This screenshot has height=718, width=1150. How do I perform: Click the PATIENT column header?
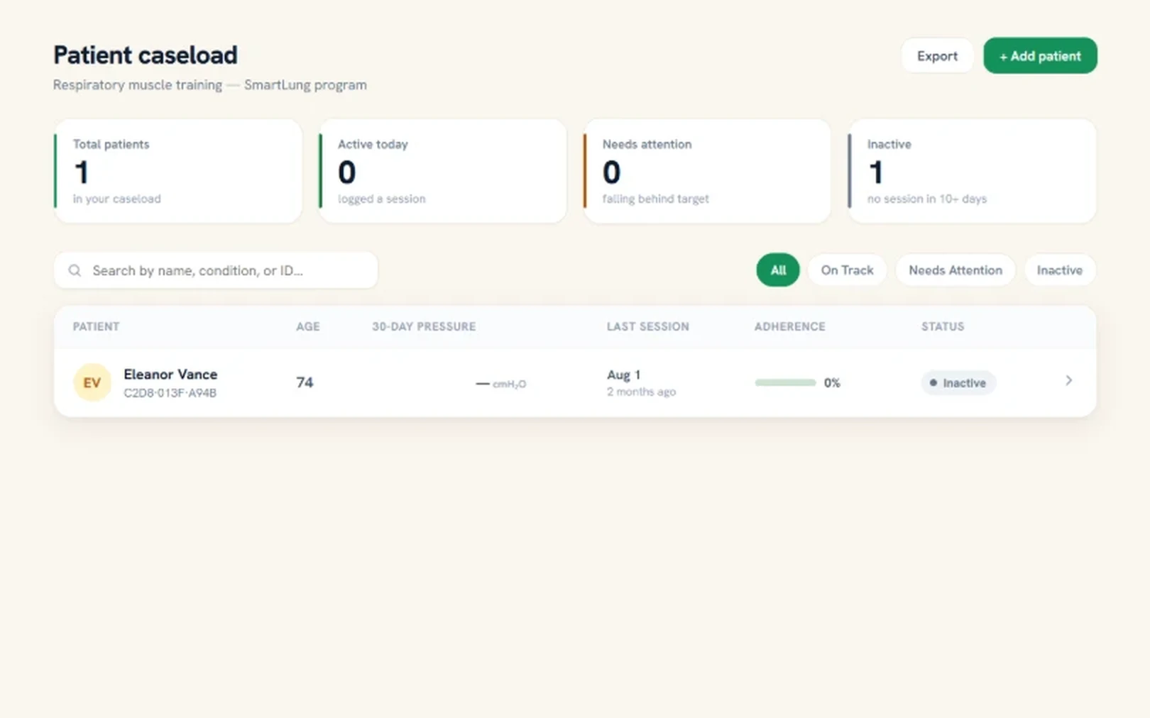(96, 326)
